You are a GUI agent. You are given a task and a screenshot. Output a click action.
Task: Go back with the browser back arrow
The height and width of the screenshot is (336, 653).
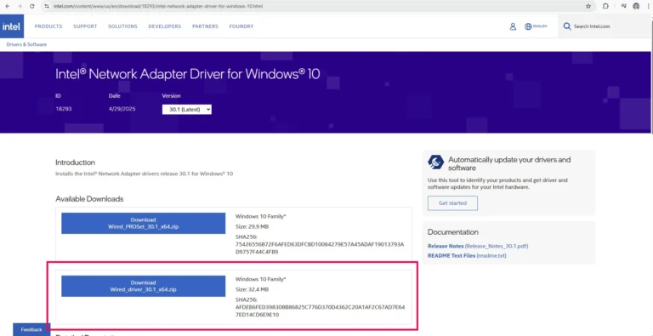pos(8,6)
